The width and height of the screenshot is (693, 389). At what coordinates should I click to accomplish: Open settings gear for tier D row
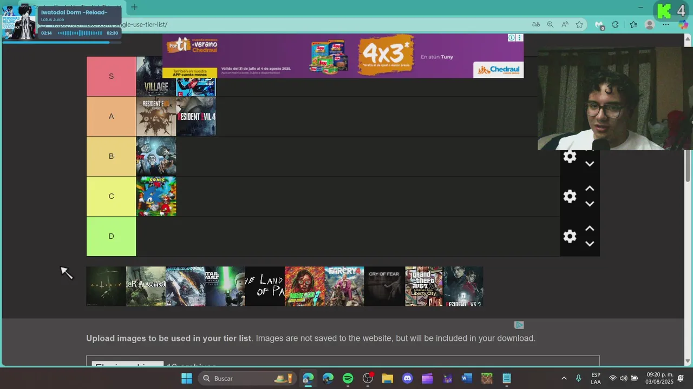(x=570, y=236)
